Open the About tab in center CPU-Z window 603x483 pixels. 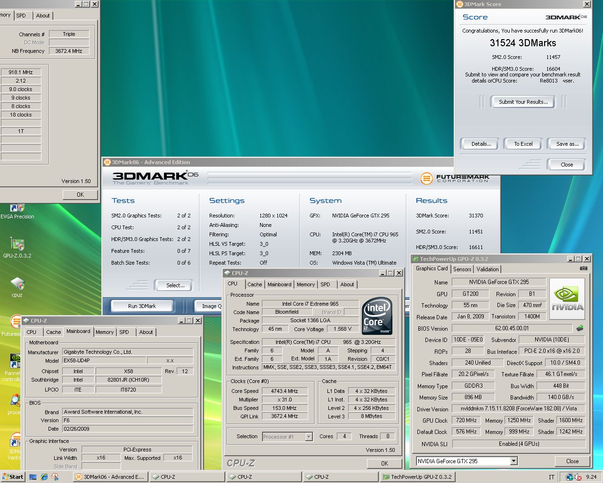point(347,284)
